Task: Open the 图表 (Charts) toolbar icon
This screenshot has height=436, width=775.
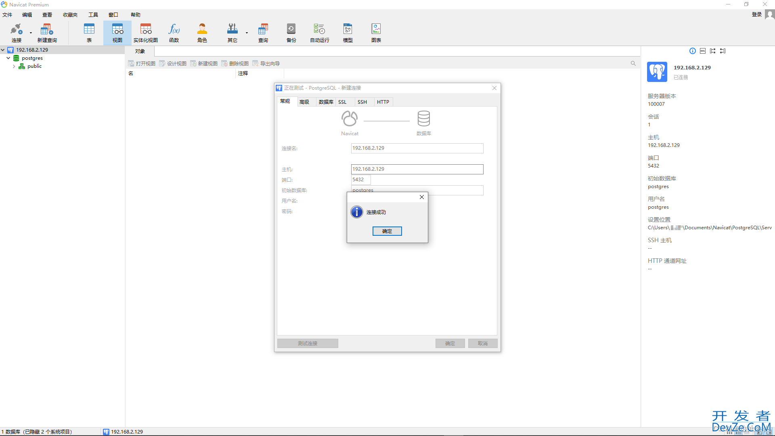Action: click(x=376, y=33)
